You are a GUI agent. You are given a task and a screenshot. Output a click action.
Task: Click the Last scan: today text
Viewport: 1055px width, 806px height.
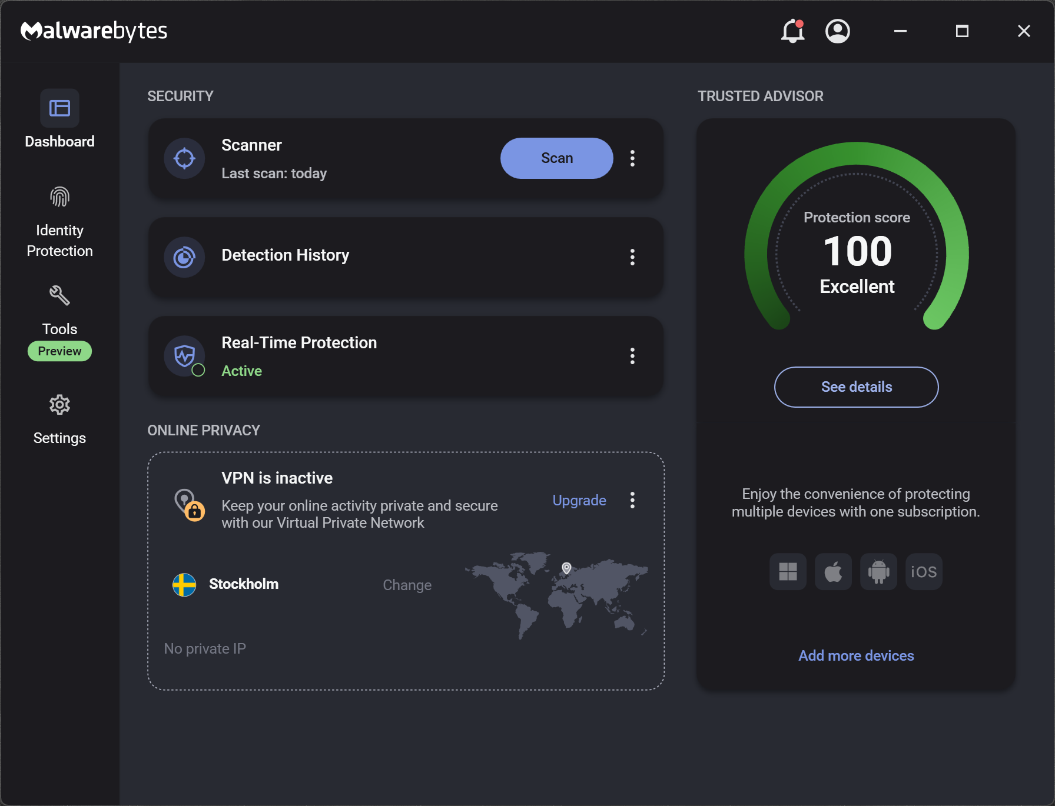click(274, 174)
